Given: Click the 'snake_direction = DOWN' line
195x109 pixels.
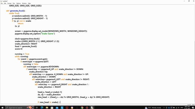Looking at the screenshot, I should coord(44,77).
